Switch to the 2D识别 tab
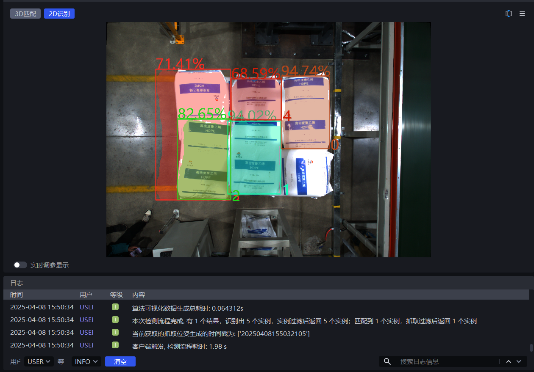 pos(59,14)
